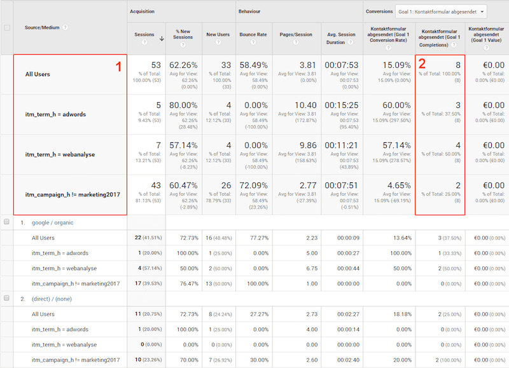
Task: Click the 43 sessions summary value
Action: point(156,186)
